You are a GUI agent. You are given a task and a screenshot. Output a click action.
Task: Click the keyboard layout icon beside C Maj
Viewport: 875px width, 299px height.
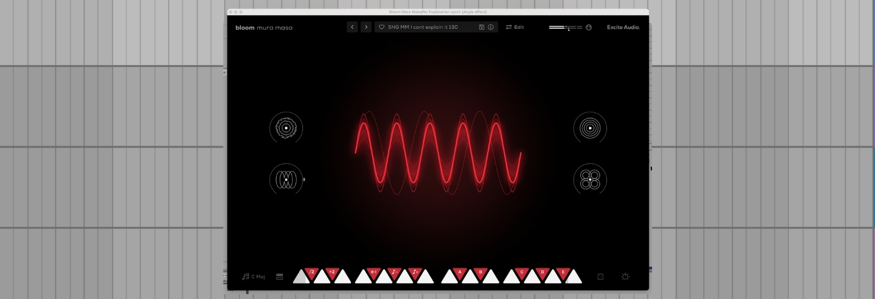(x=280, y=277)
